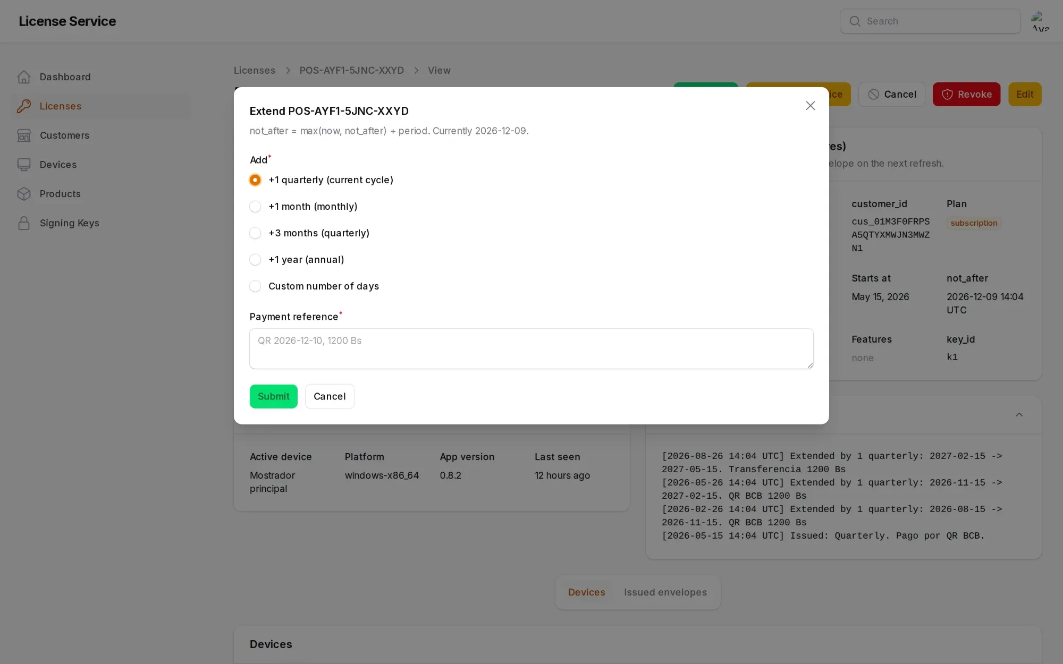Image resolution: width=1063 pixels, height=664 pixels.
Task: Submit the license extension
Action: (x=273, y=396)
